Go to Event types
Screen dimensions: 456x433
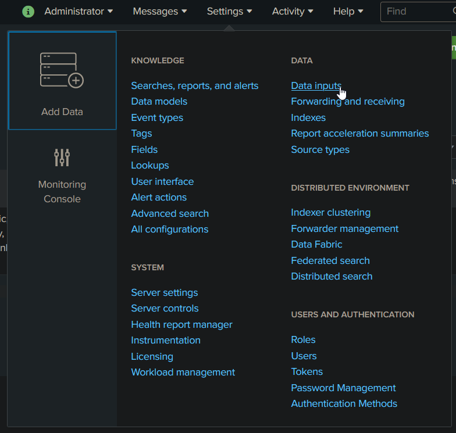tap(157, 117)
